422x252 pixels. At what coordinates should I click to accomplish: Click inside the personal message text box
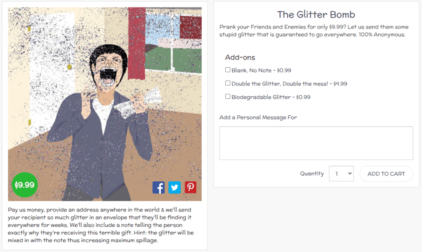(x=316, y=143)
